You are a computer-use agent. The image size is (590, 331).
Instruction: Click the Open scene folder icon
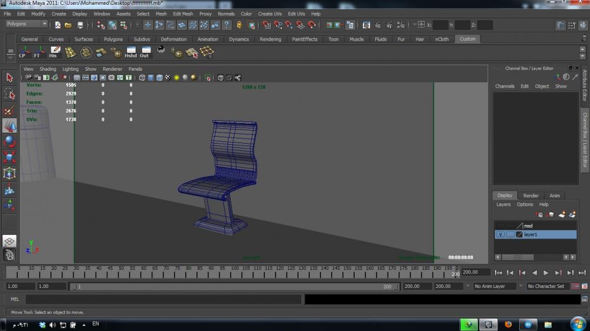click(68, 25)
